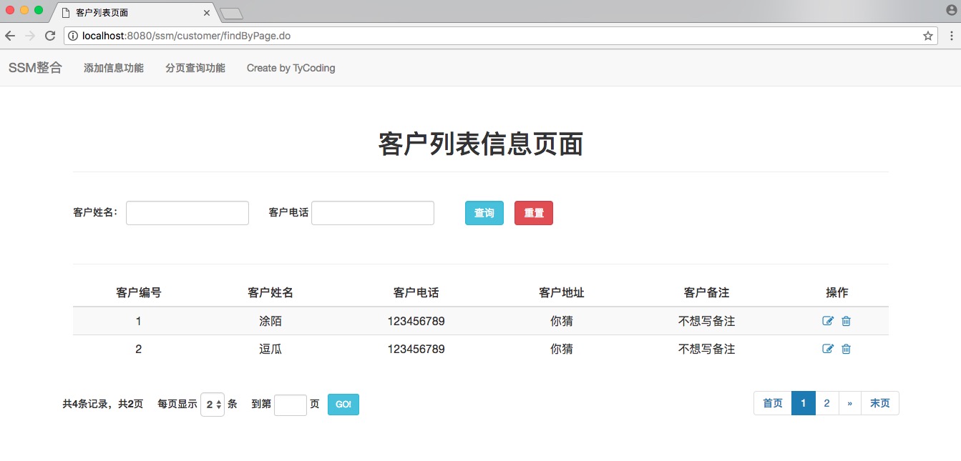Image resolution: width=961 pixels, height=461 pixels.
Task: Open the SSM整合 brand link
Action: tap(35, 68)
